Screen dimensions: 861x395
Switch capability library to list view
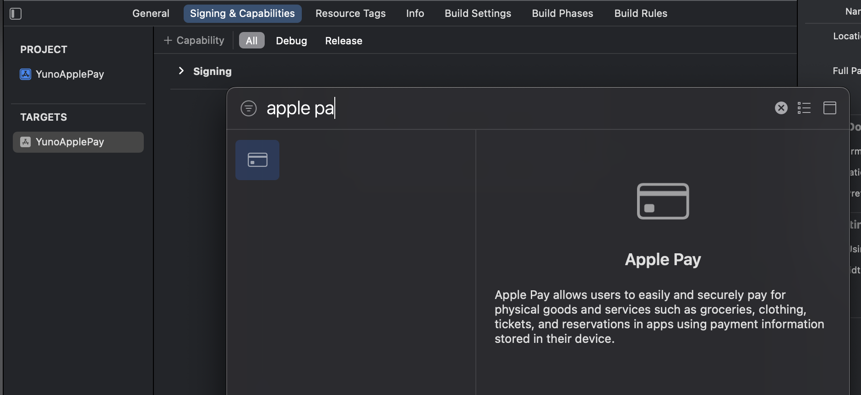804,108
